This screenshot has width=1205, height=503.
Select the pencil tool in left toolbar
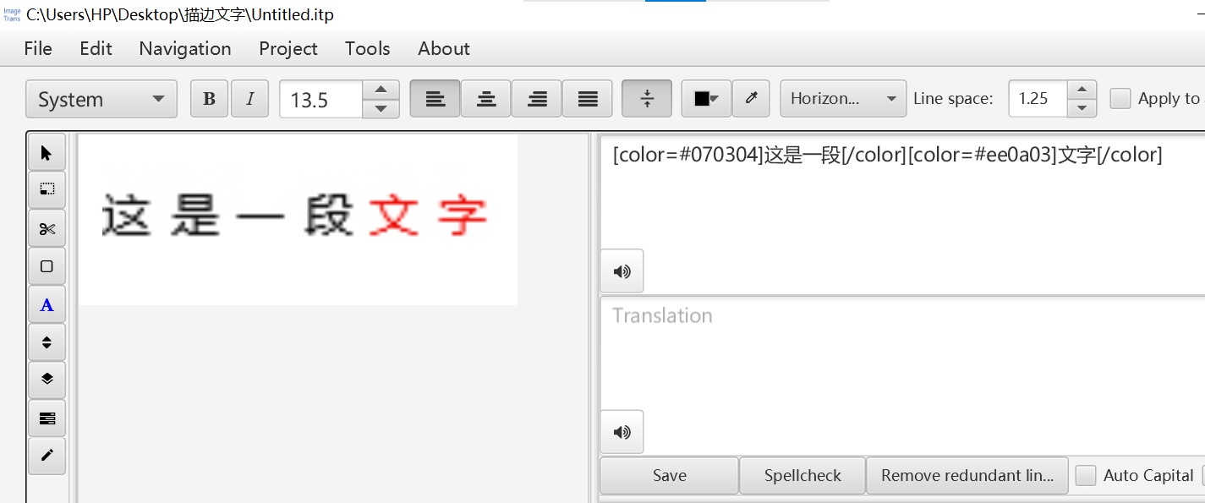point(47,456)
